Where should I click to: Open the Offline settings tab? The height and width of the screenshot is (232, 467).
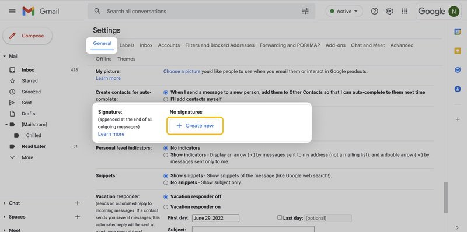104,59
